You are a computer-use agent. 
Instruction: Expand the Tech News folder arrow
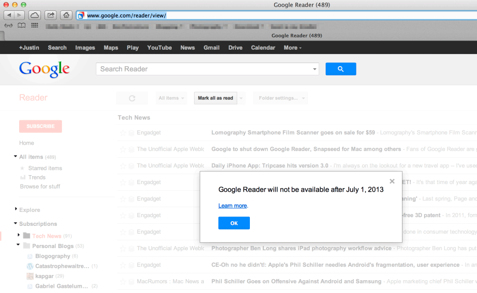(x=19, y=235)
